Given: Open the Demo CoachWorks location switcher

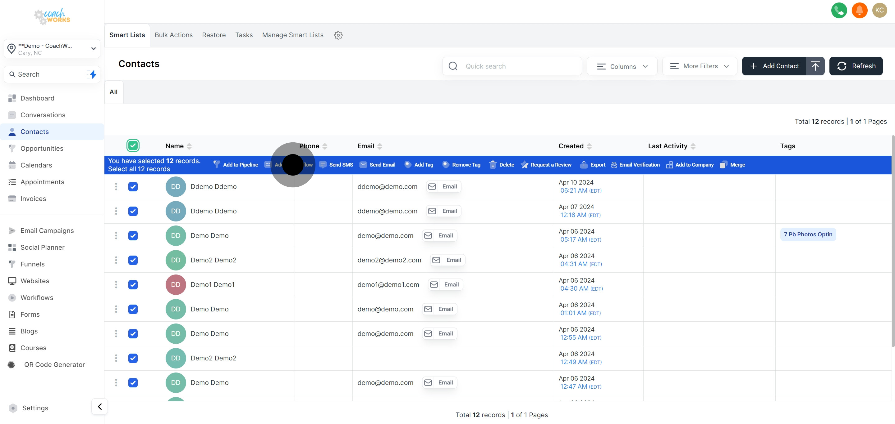Looking at the screenshot, I should point(52,49).
